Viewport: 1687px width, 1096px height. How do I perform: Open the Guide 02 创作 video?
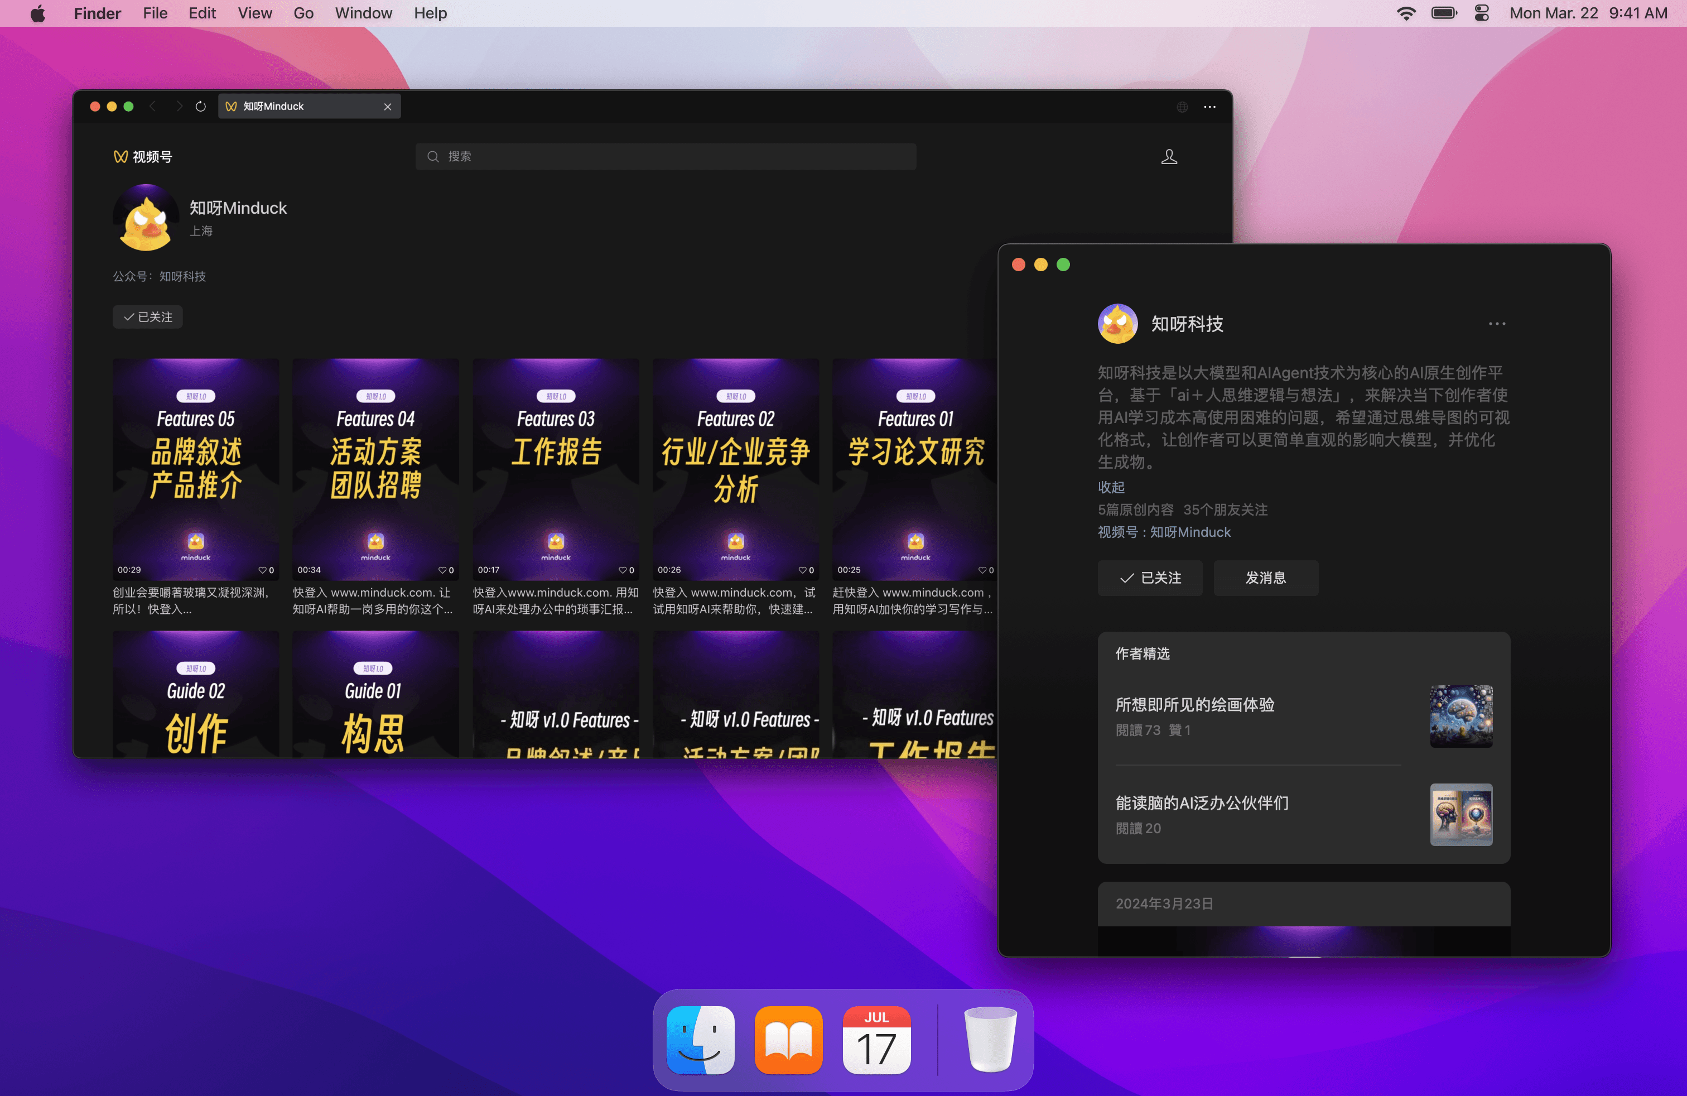pyautogui.click(x=196, y=694)
